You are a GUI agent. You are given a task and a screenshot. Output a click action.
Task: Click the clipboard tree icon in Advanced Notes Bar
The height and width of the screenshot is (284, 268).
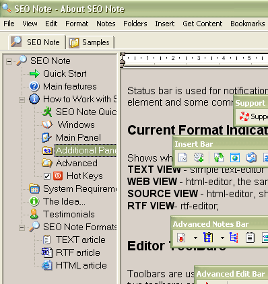coord(208,238)
